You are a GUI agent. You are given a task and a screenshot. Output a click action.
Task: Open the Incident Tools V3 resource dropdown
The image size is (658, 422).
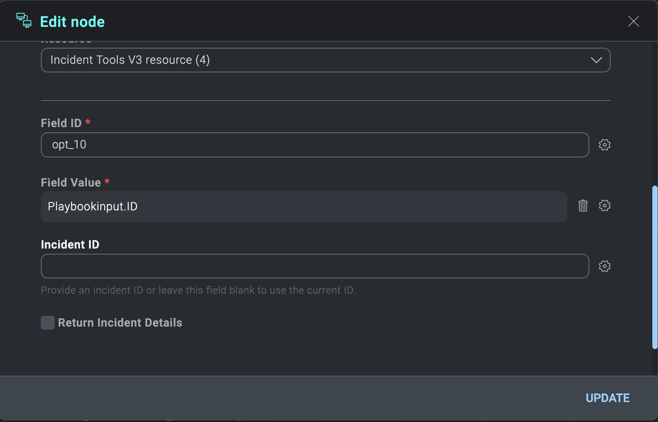[x=325, y=60]
